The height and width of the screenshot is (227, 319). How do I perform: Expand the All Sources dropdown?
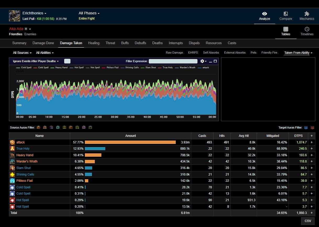(x=22, y=53)
